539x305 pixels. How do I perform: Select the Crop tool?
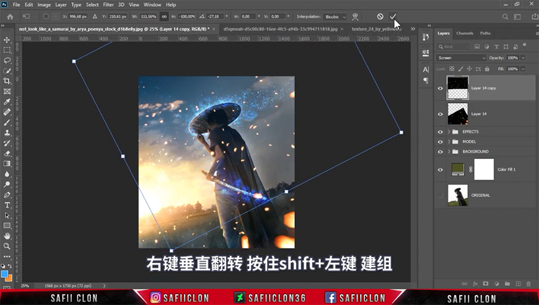point(7,81)
